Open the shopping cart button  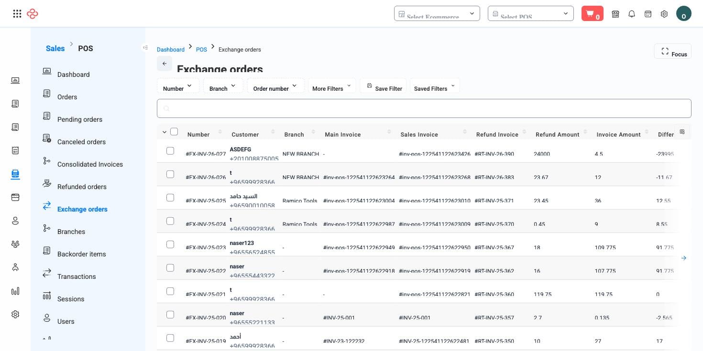click(x=592, y=13)
